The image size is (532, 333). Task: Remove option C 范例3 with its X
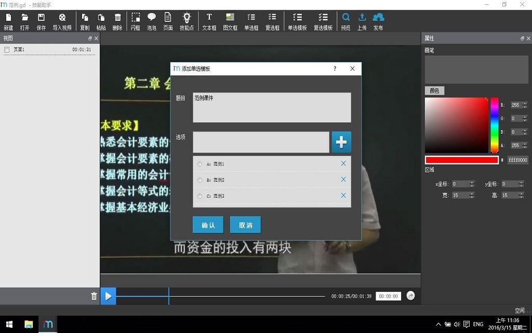click(343, 196)
